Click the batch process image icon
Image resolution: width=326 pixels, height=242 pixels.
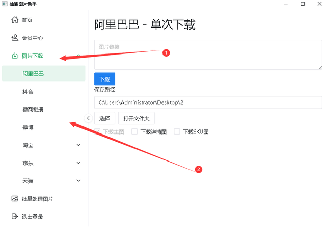pyautogui.click(x=15, y=199)
